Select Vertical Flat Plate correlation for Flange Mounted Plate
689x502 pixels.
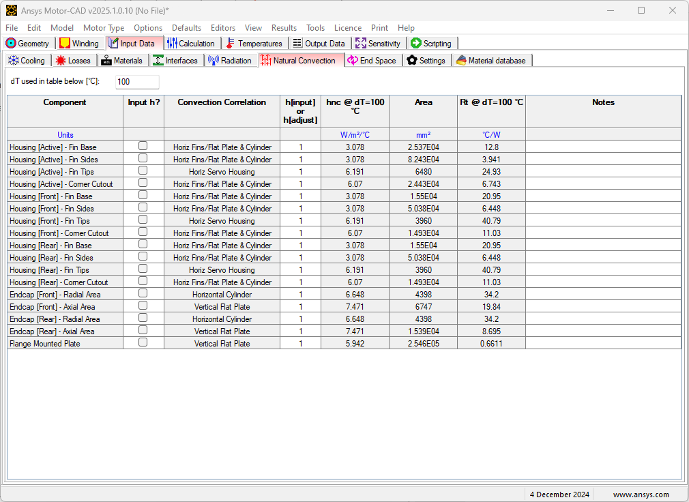(x=222, y=344)
